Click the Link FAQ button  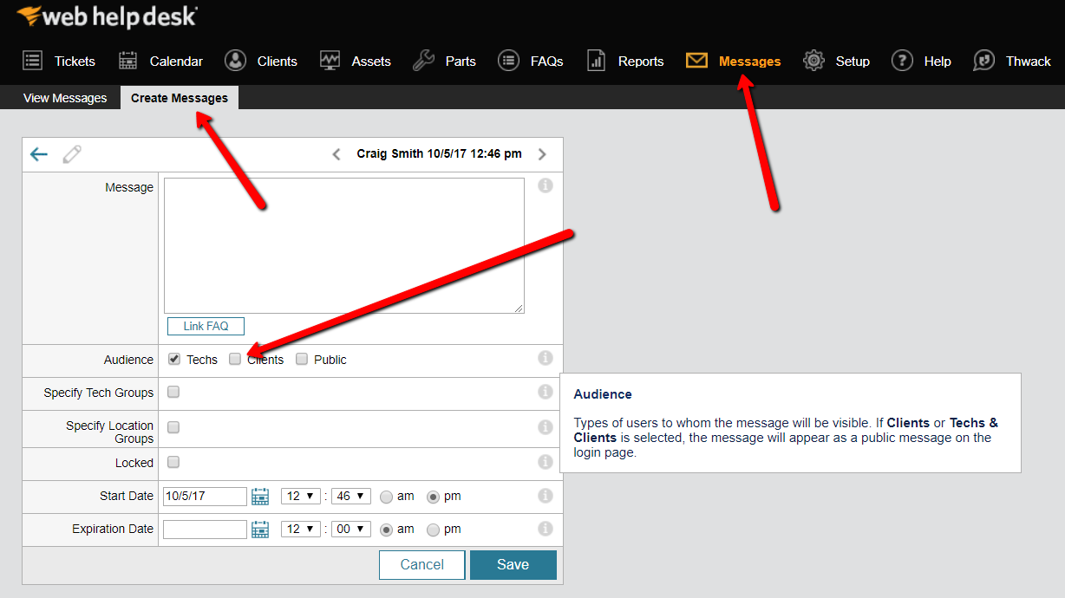[x=206, y=326]
